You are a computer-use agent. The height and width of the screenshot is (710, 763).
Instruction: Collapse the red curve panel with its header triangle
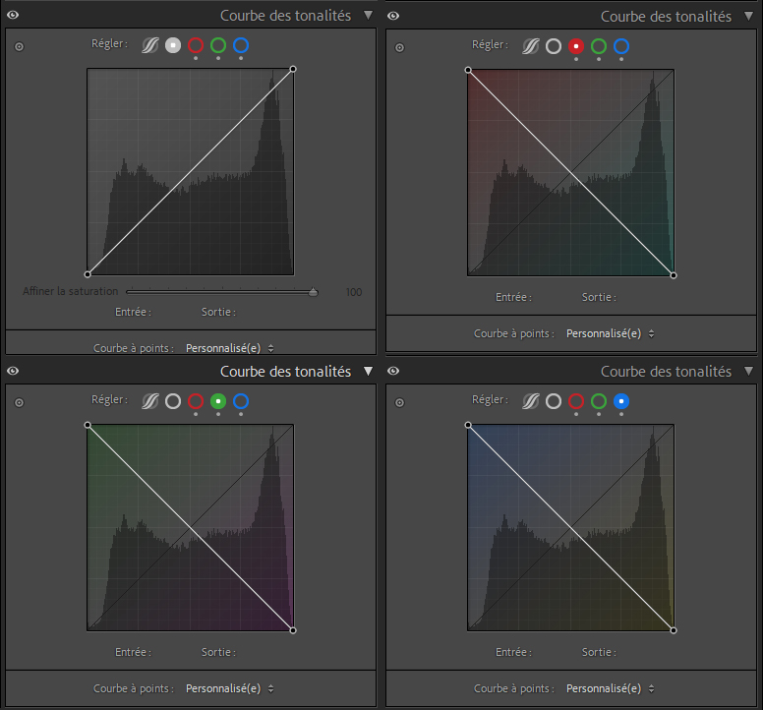coord(748,16)
